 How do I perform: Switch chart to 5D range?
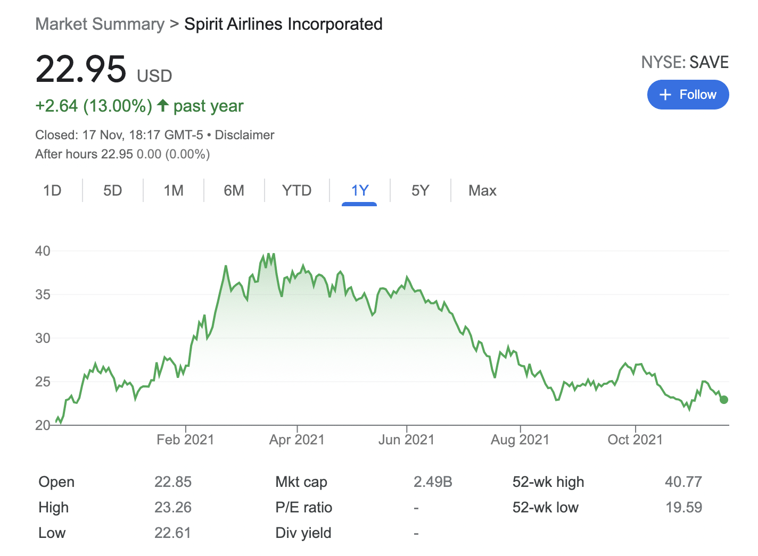[113, 190]
